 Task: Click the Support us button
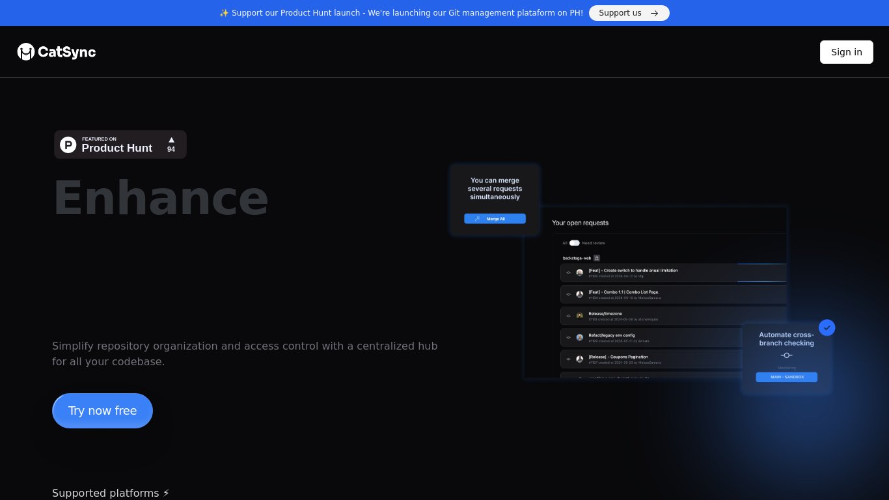(x=629, y=13)
